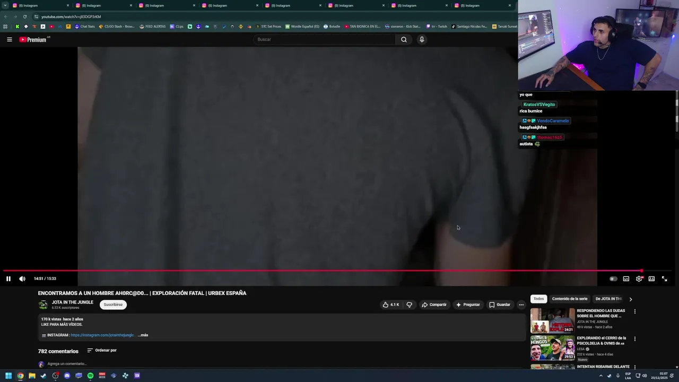The width and height of the screenshot is (679, 382).
Task: Open options for RESPONDIENDO LAS DUDAS video
Action: pos(634,311)
